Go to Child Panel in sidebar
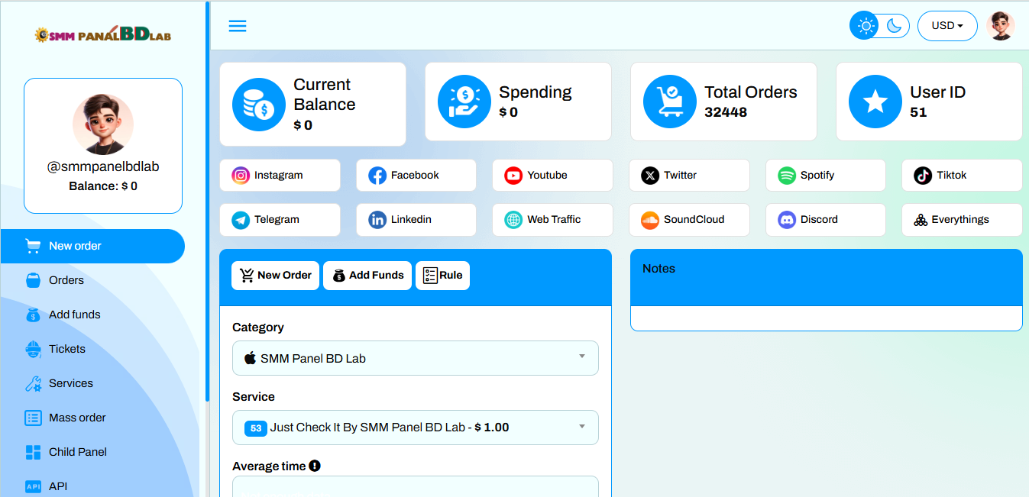The image size is (1029, 497). [77, 452]
